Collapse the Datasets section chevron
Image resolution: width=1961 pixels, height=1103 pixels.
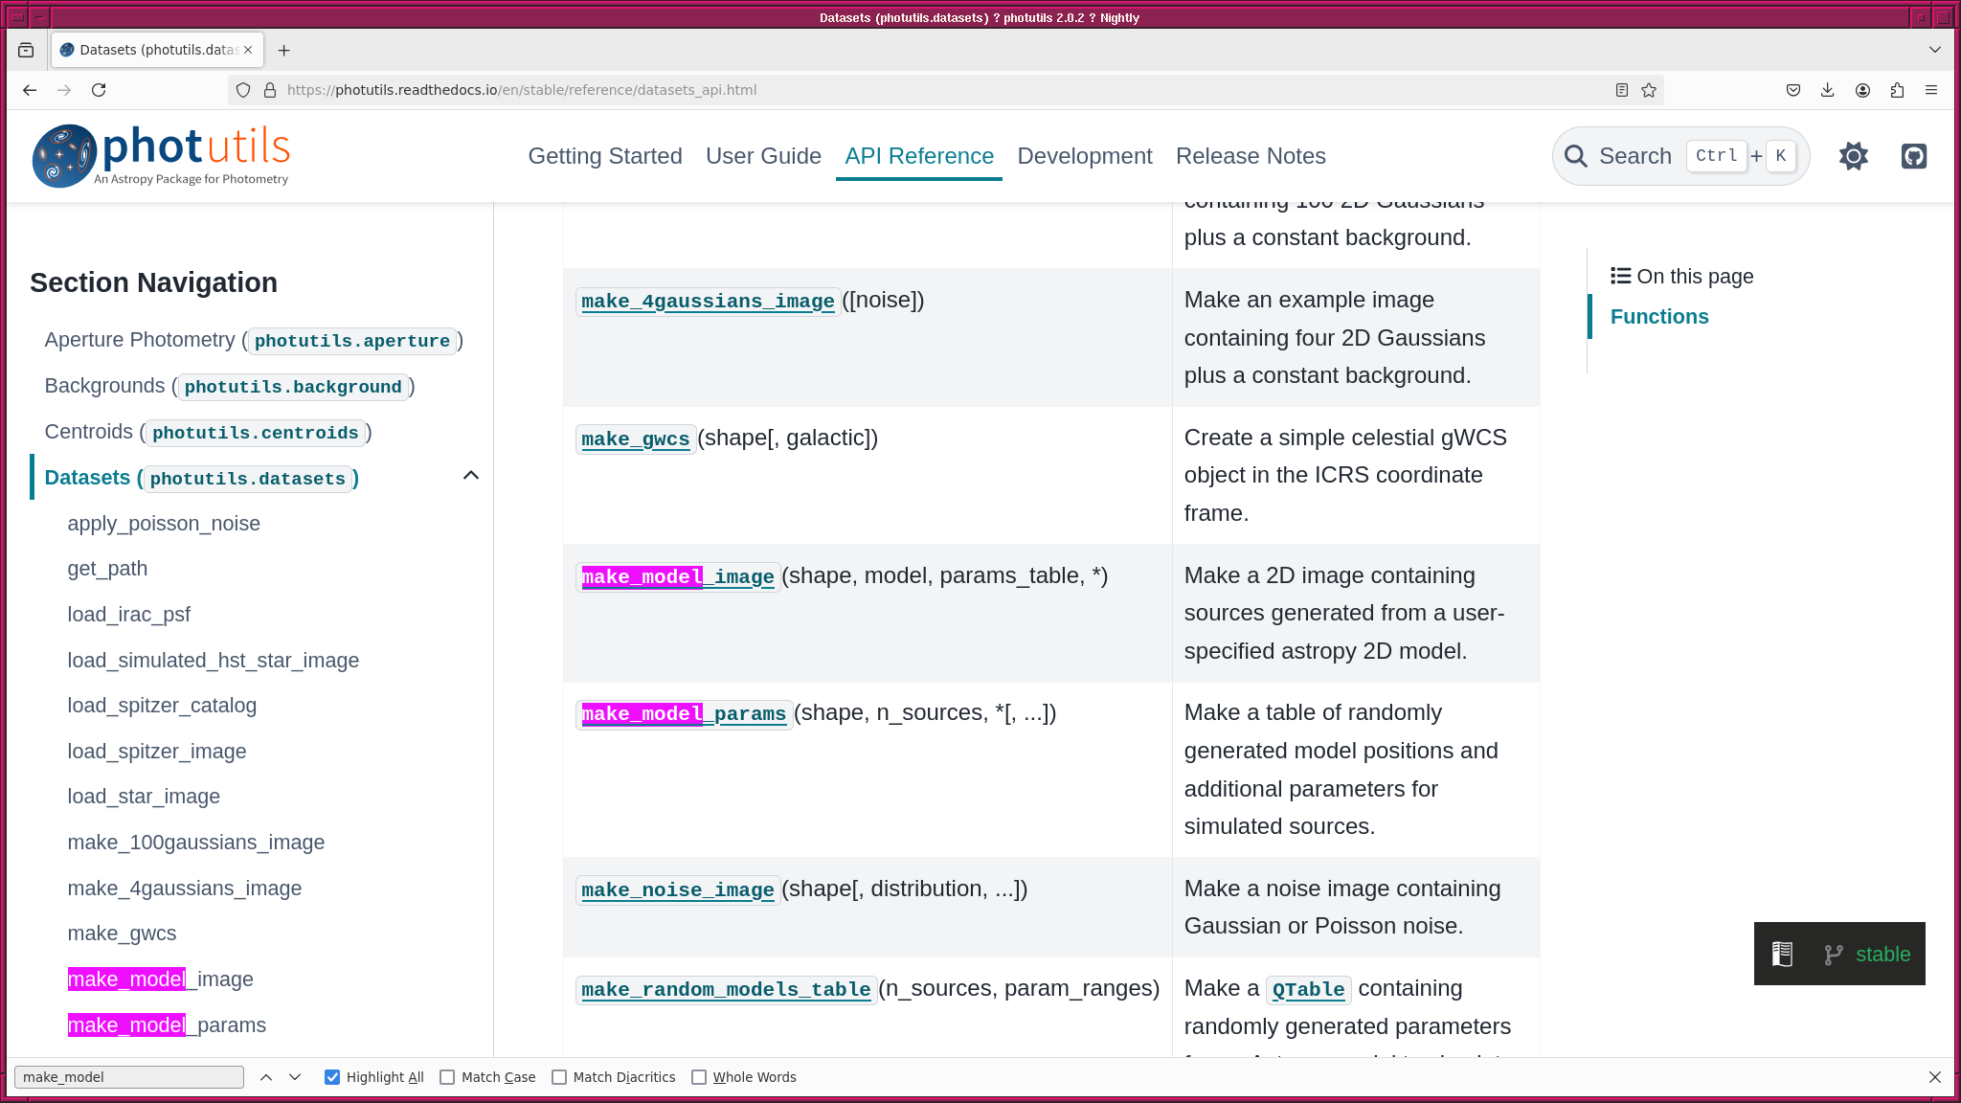[470, 476]
